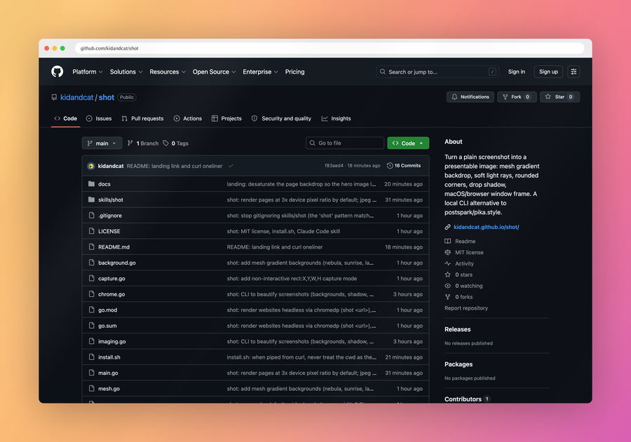Open the Insights tab
This screenshot has height=442, width=631.
(x=336, y=118)
